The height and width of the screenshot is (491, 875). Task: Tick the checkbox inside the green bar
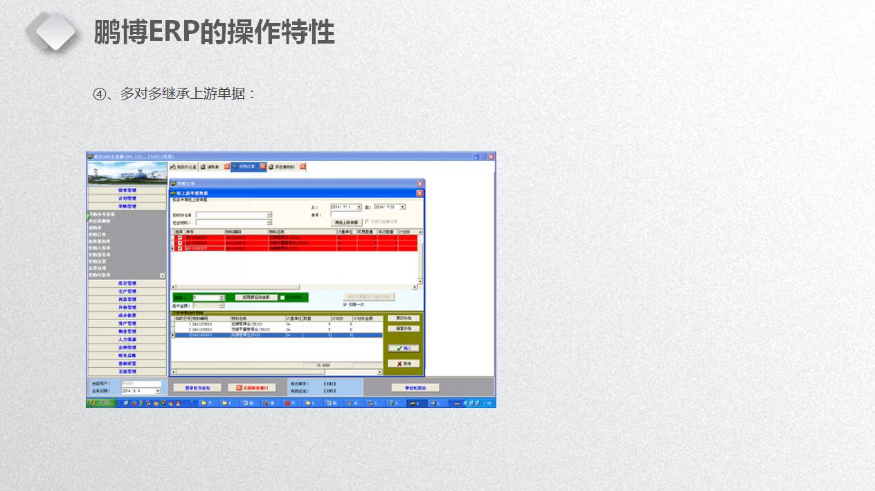282,297
